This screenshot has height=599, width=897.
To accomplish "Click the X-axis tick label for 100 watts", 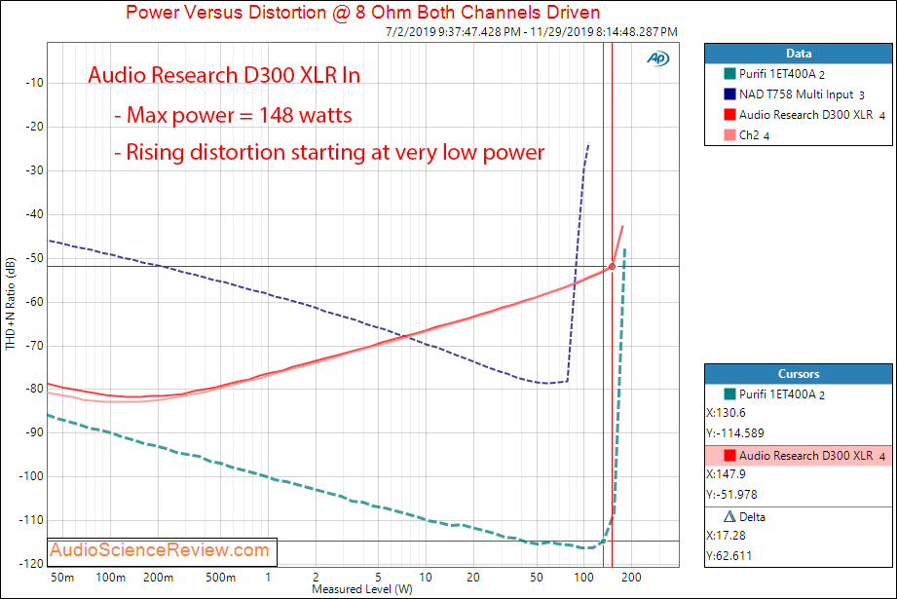I will tap(584, 578).
